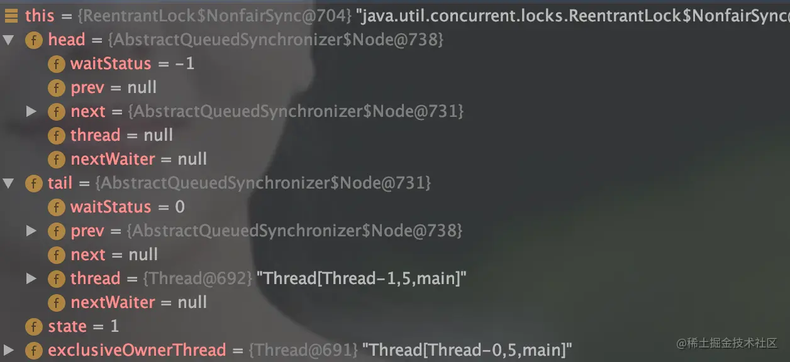
Task: Click the this object icon
Action: coord(11,16)
